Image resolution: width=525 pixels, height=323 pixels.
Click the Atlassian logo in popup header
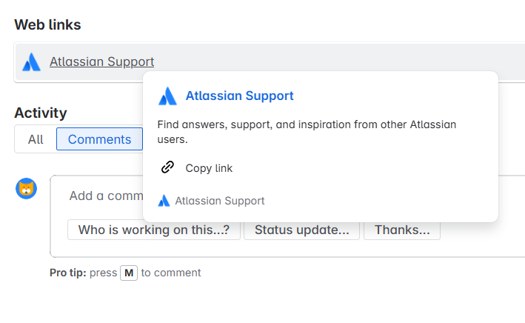point(167,96)
